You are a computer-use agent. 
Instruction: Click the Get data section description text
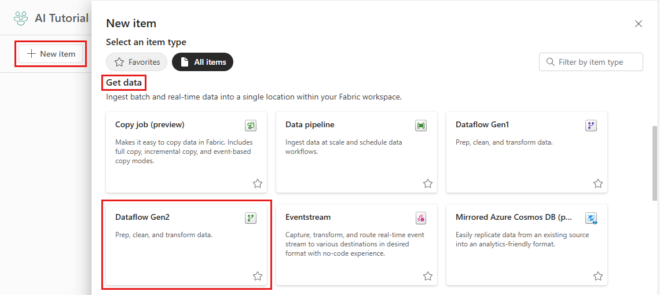254,97
